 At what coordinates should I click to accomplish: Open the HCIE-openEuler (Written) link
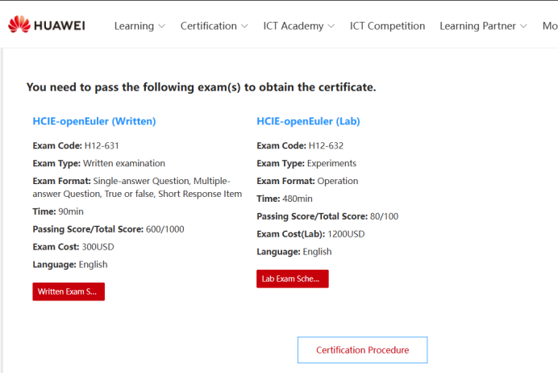click(x=94, y=121)
